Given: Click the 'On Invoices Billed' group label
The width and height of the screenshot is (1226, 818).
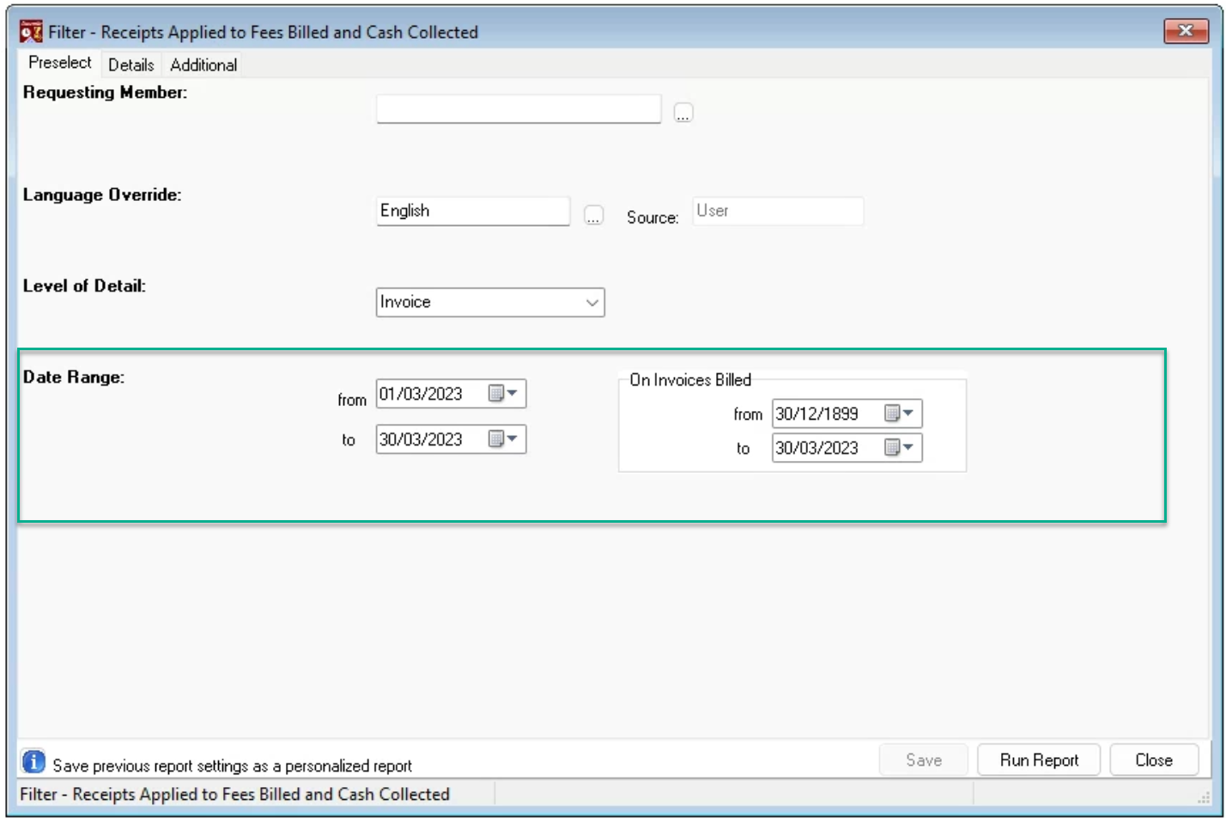Looking at the screenshot, I should [x=690, y=379].
